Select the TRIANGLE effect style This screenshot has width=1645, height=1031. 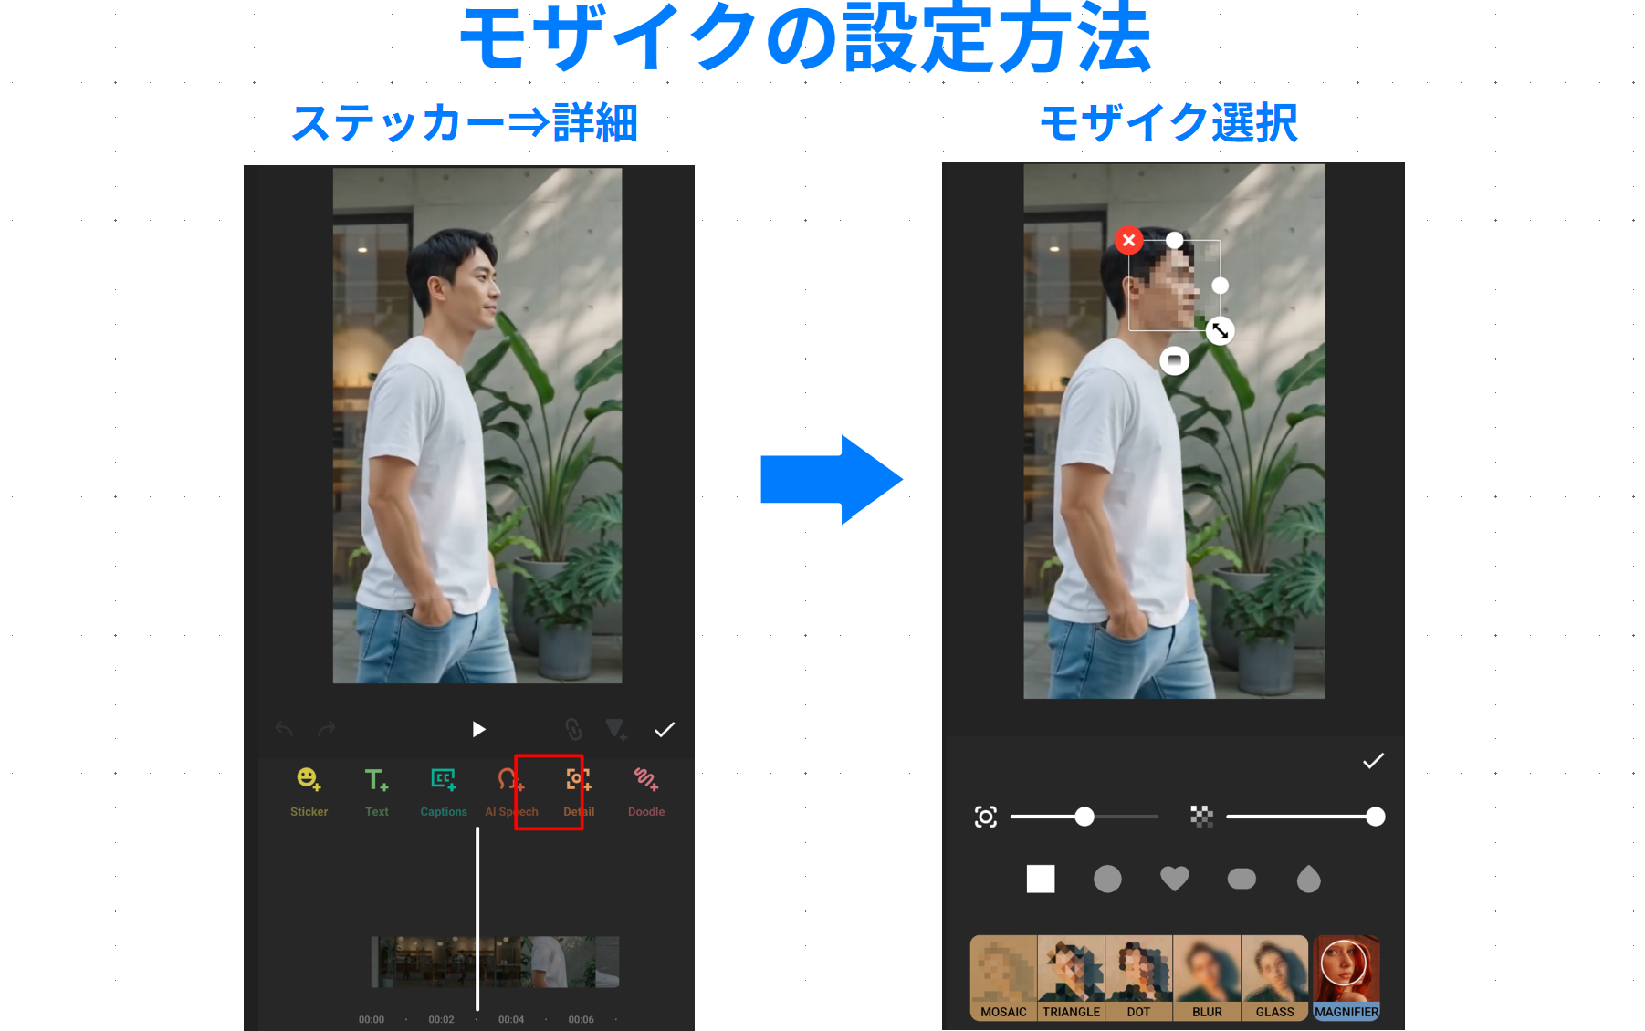[x=1071, y=977]
